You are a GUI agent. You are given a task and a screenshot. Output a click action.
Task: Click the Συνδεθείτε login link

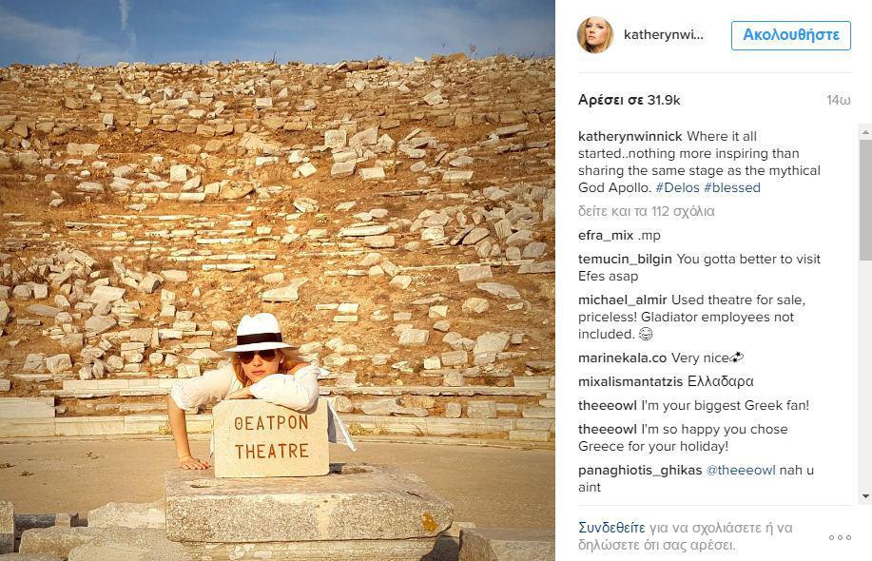point(611,528)
